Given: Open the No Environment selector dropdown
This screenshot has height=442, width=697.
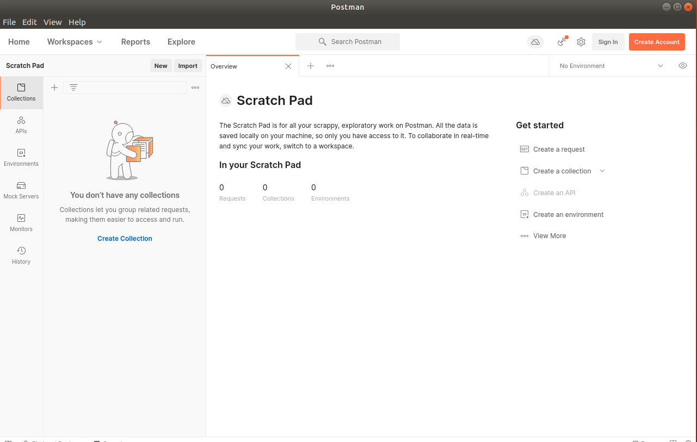Looking at the screenshot, I should pos(612,66).
